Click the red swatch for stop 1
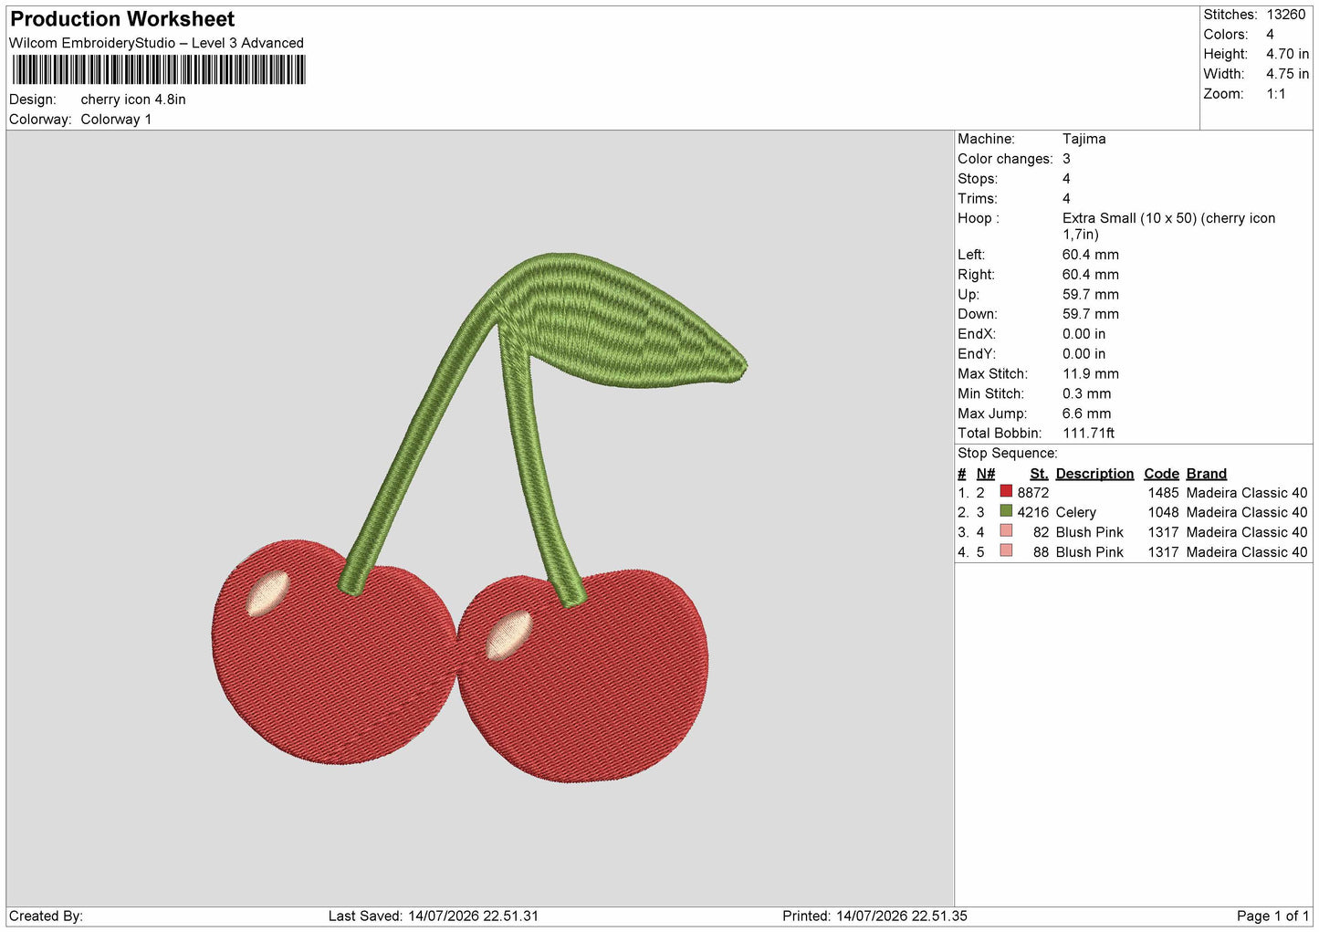This screenshot has height=932, width=1319. [x=1006, y=491]
